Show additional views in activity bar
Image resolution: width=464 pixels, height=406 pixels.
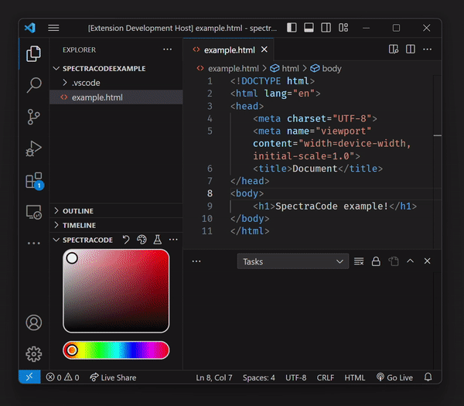click(x=34, y=244)
